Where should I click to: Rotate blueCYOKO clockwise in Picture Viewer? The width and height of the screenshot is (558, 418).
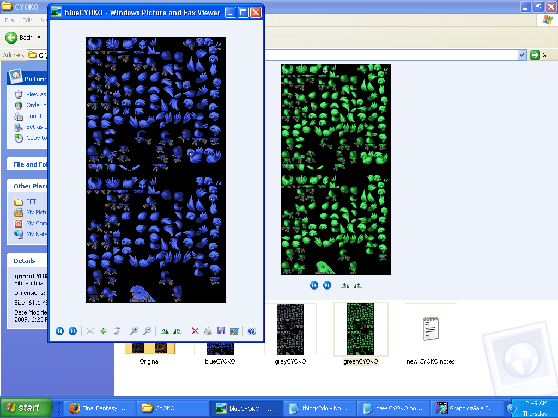tap(165, 331)
